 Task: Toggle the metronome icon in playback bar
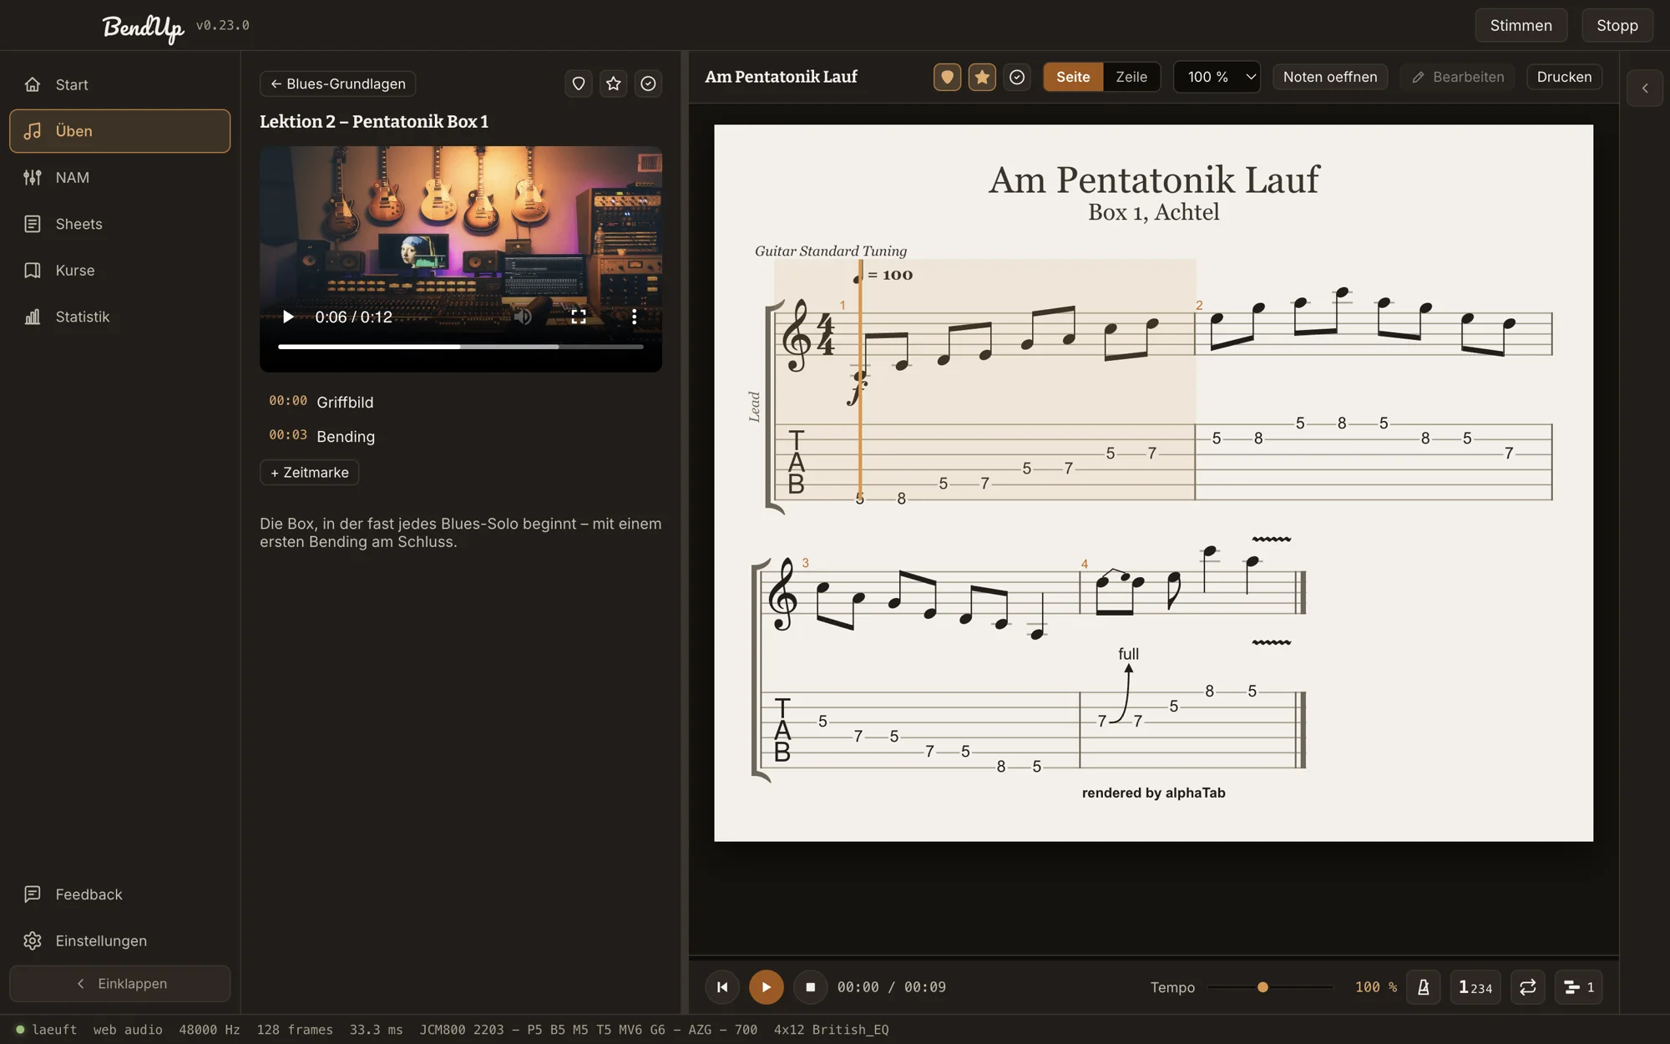(x=1424, y=987)
